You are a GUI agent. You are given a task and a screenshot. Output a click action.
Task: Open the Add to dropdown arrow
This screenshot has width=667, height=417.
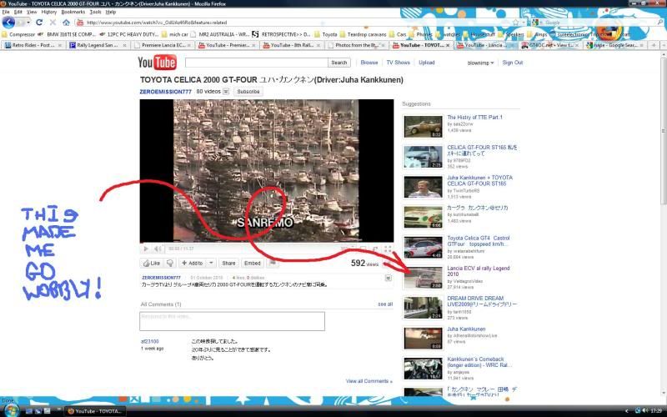click(x=211, y=263)
